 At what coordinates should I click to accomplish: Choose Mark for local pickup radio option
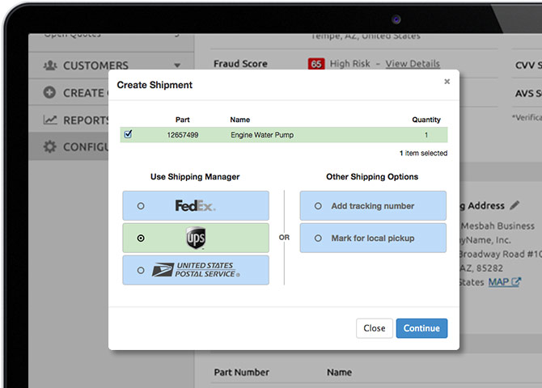pyautogui.click(x=318, y=238)
